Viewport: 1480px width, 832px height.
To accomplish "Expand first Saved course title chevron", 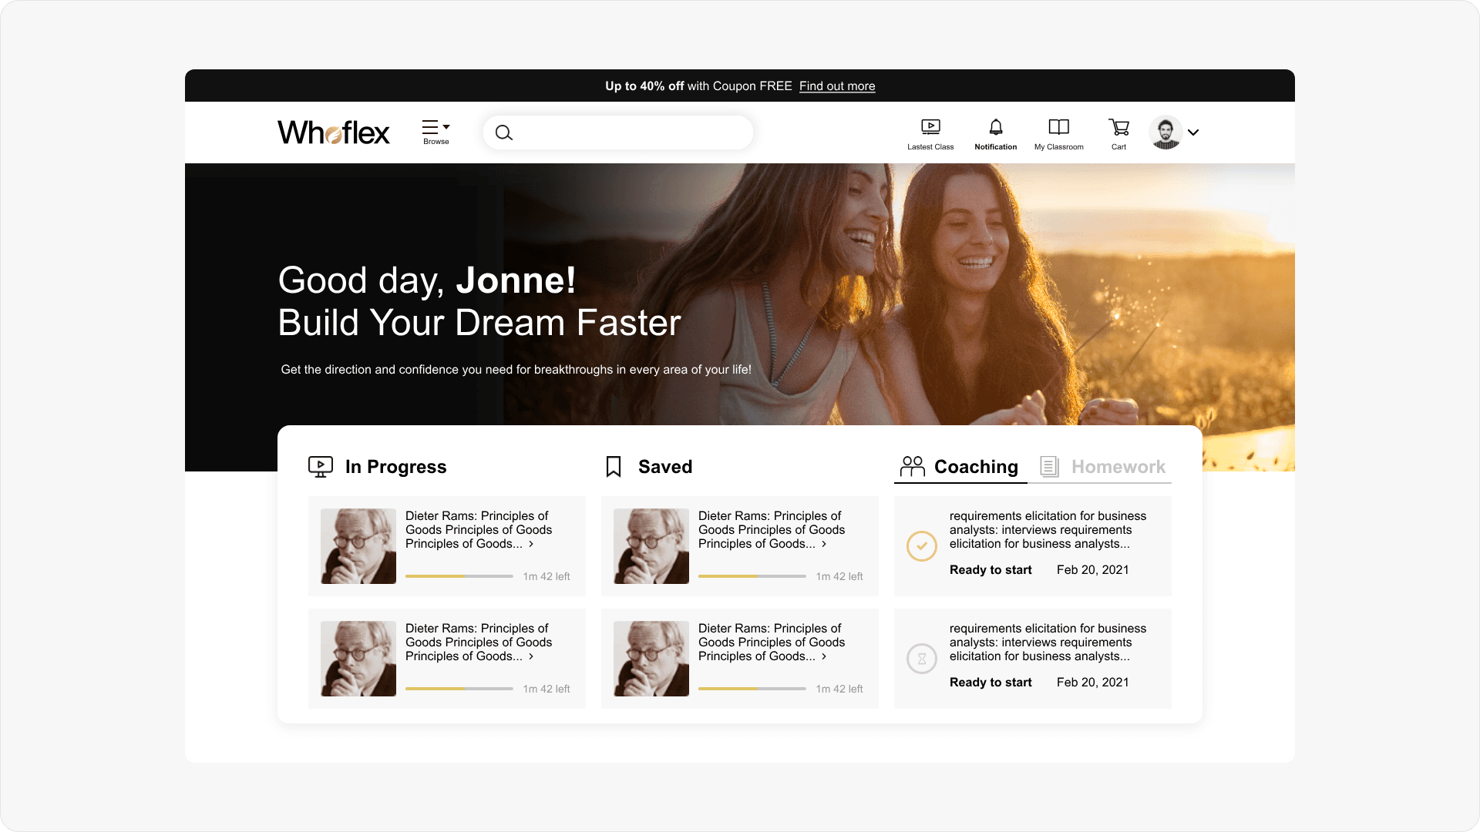I will pyautogui.click(x=824, y=544).
